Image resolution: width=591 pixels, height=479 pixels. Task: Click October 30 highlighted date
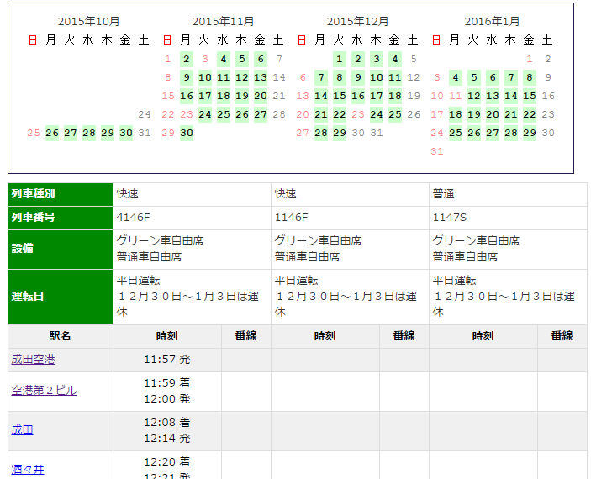[x=126, y=133]
